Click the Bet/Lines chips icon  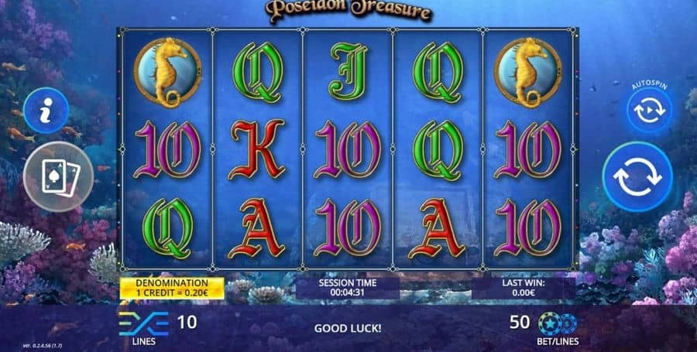(558, 323)
